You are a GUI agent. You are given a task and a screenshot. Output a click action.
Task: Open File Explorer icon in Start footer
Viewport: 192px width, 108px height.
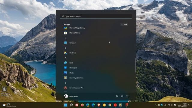pyautogui.click(x=117, y=96)
